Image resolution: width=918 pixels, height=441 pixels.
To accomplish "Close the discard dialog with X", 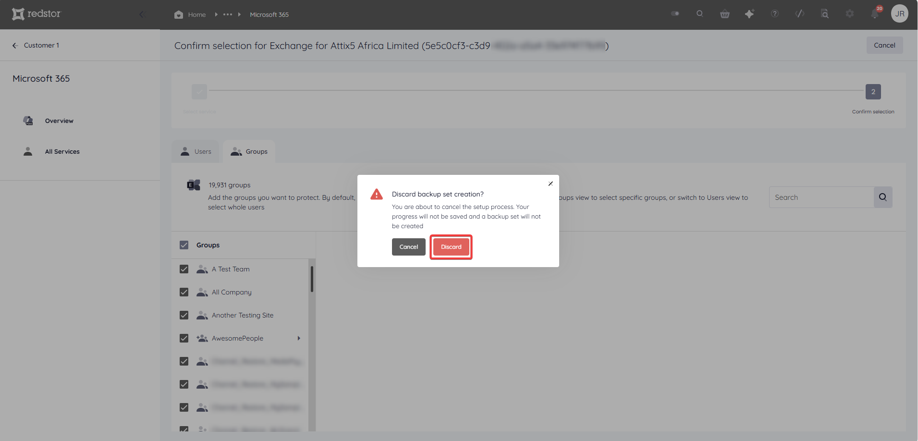I will tap(551, 184).
